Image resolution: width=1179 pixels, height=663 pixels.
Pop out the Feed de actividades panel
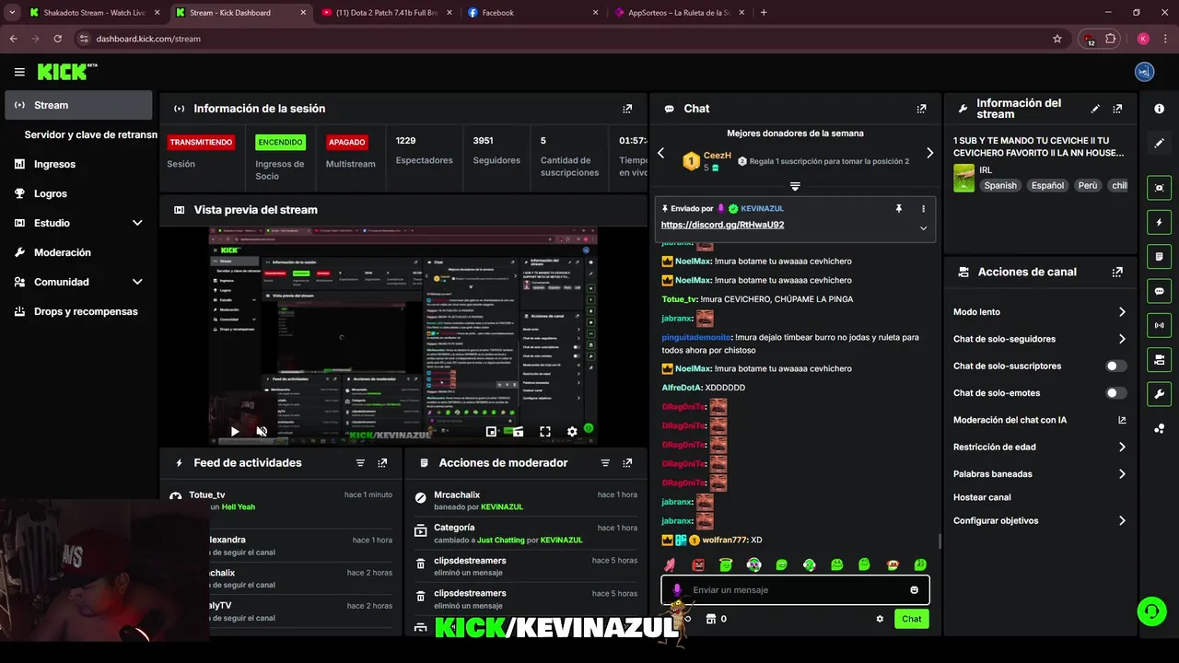tap(382, 463)
